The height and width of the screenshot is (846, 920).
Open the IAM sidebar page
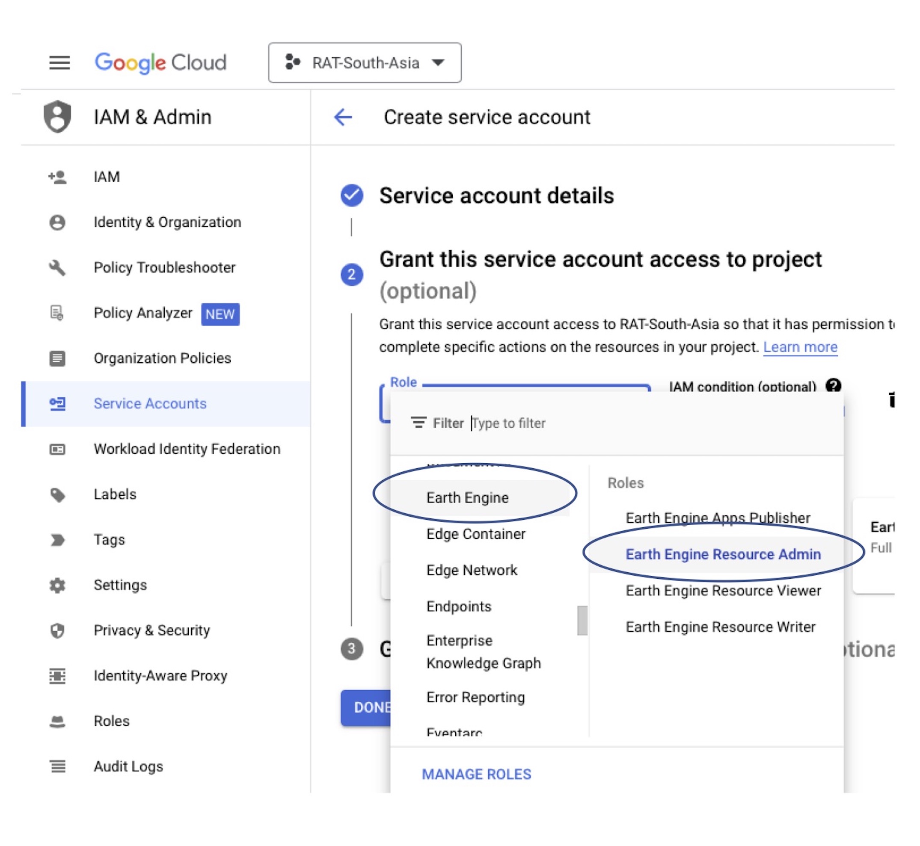coord(107,177)
